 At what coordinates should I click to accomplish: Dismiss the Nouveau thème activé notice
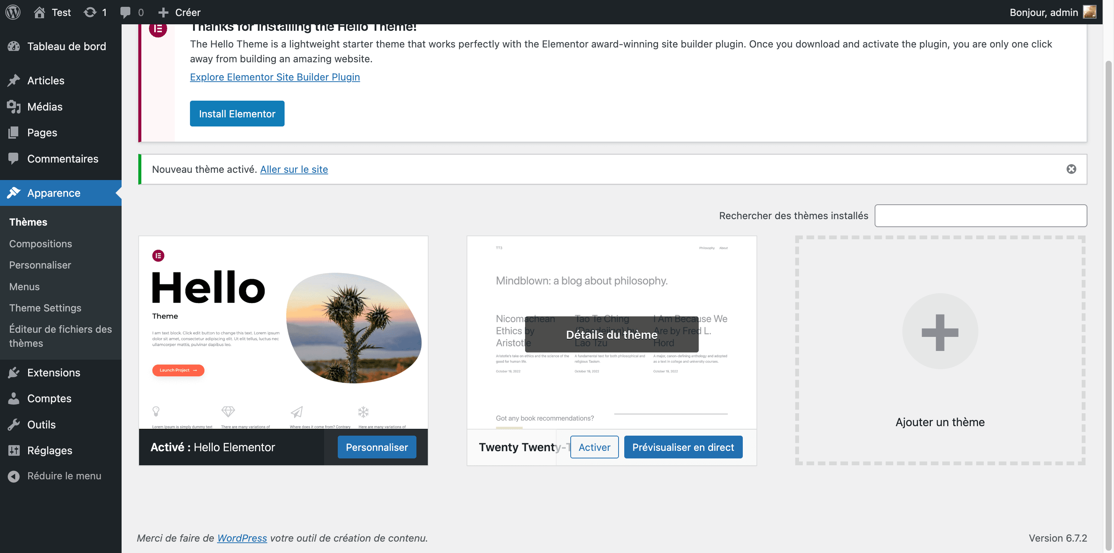[x=1071, y=169]
